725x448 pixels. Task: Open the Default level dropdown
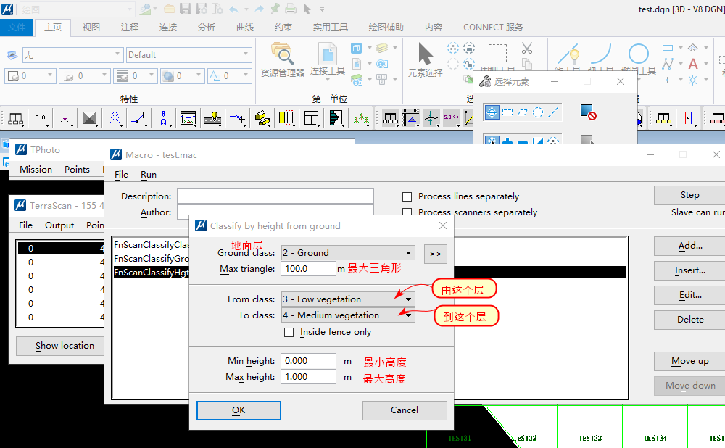[x=189, y=55]
